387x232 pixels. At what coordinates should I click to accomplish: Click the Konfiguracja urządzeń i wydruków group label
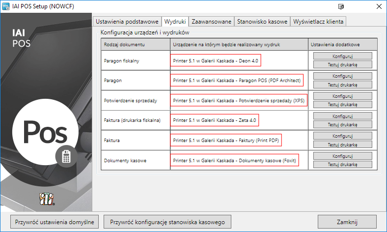(145, 32)
